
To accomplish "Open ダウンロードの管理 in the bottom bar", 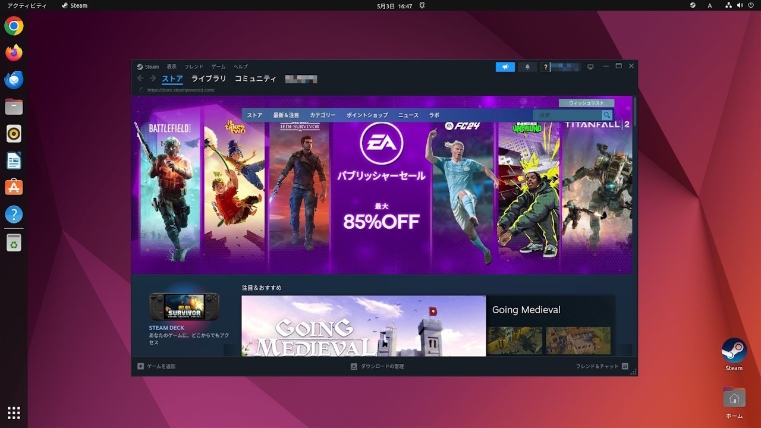I will coord(382,366).
